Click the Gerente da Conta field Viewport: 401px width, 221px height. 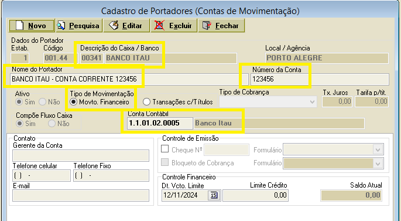[x=81, y=156]
